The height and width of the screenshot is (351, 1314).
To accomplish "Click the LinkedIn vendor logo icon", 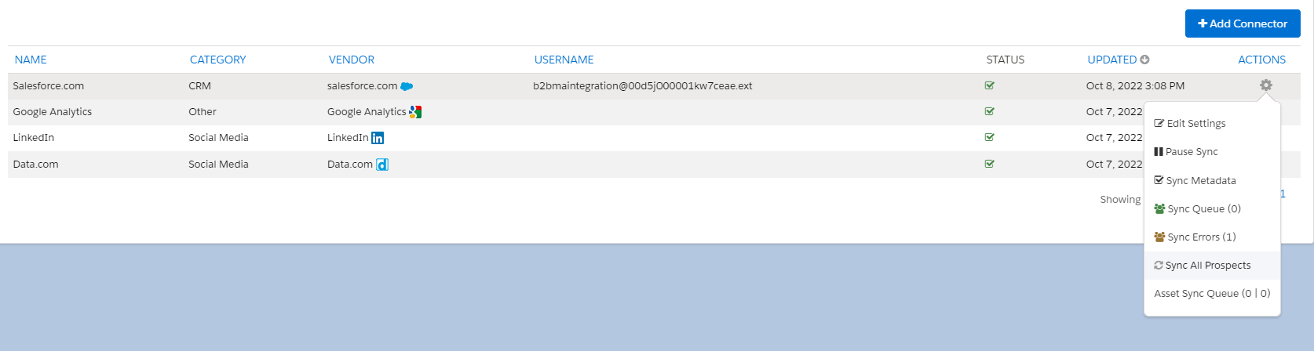I will 378,138.
